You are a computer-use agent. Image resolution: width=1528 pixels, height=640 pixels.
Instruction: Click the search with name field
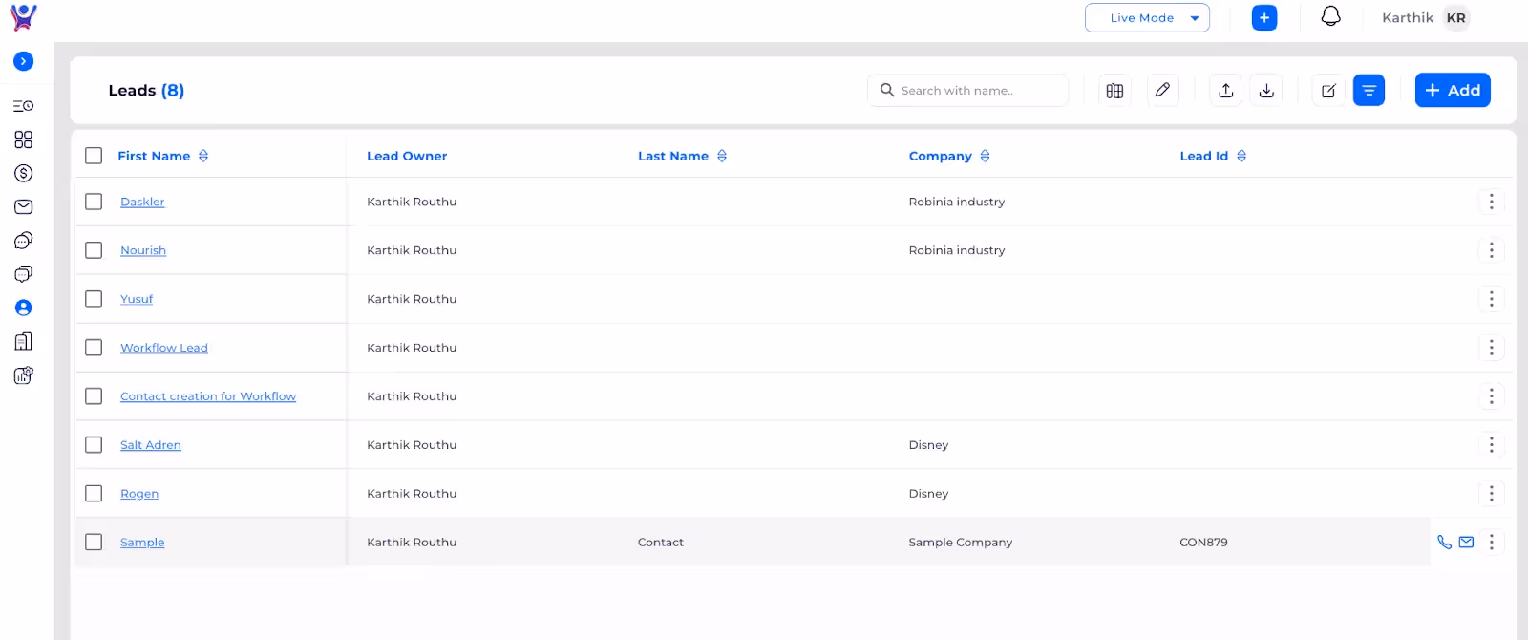pyautogui.click(x=967, y=91)
